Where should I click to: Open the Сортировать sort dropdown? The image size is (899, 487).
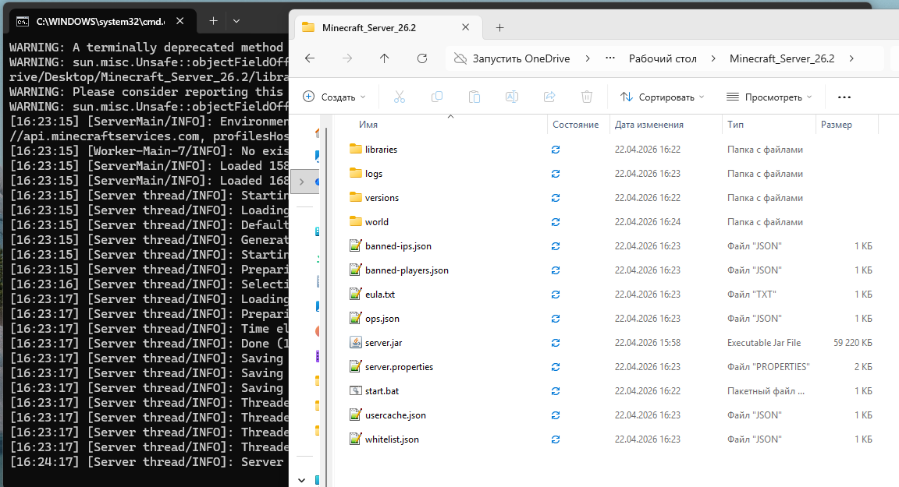point(662,97)
